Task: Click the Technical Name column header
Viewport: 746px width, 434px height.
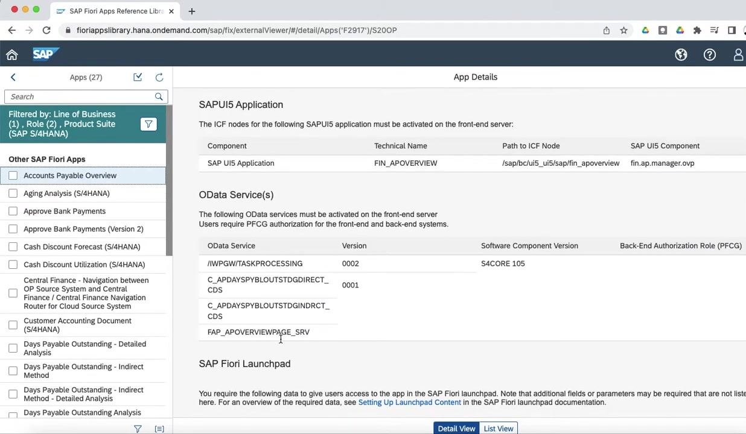Action: click(400, 146)
